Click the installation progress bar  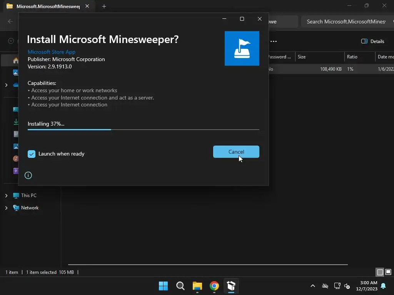coord(144,130)
